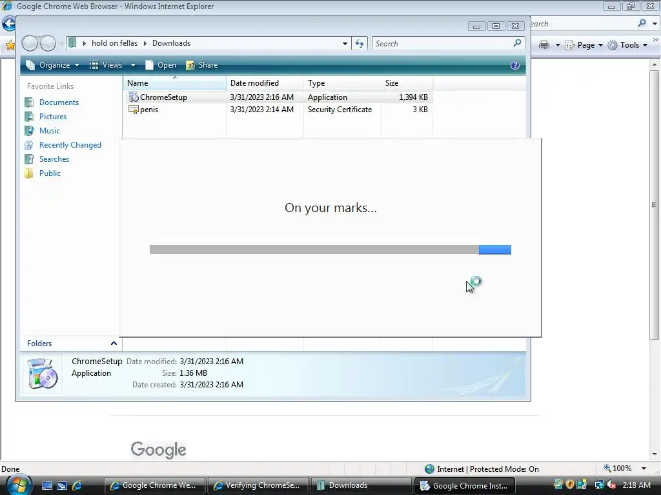The height and width of the screenshot is (495, 661).
Task: Open Public folder in Favorite Links
Action: [50, 173]
